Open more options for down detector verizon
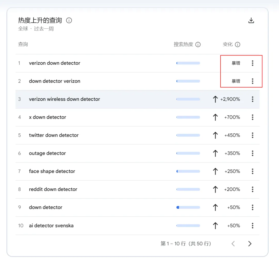 click(252, 81)
